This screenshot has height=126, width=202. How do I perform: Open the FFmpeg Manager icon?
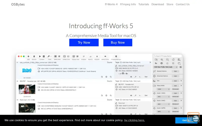coord(116,56)
